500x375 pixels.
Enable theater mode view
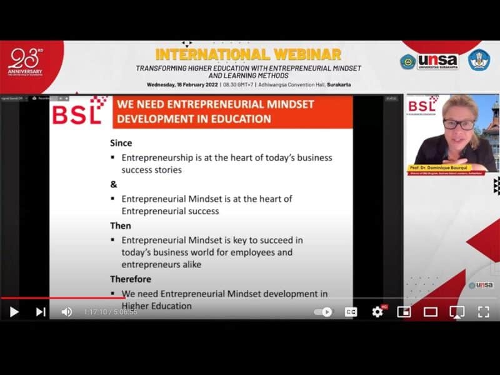click(x=430, y=312)
